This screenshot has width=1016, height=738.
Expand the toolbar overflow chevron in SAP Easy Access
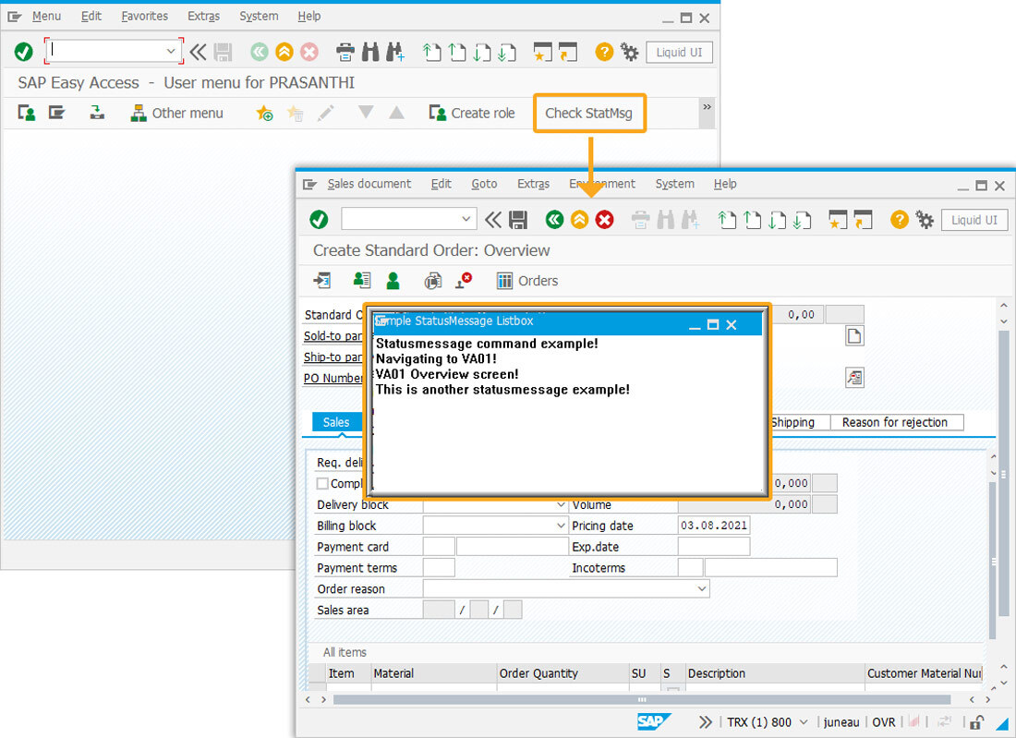click(x=707, y=107)
